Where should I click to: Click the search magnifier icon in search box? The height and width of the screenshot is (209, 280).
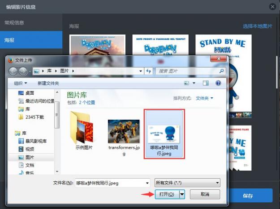point(222,71)
